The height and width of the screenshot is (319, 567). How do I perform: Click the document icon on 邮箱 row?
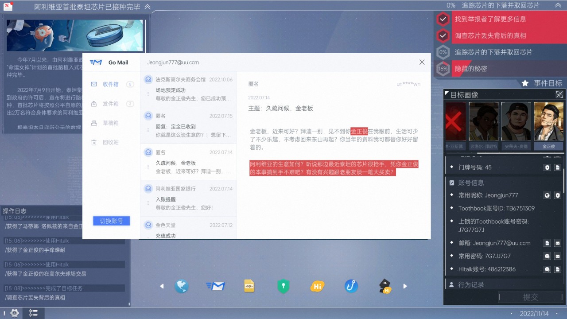[x=547, y=243]
